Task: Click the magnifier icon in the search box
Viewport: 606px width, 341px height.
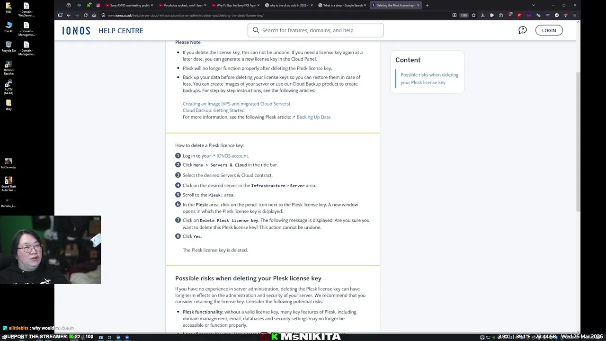Action: (x=256, y=30)
